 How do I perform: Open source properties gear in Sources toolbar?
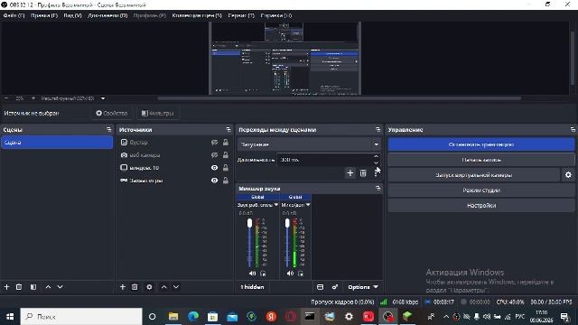click(149, 287)
